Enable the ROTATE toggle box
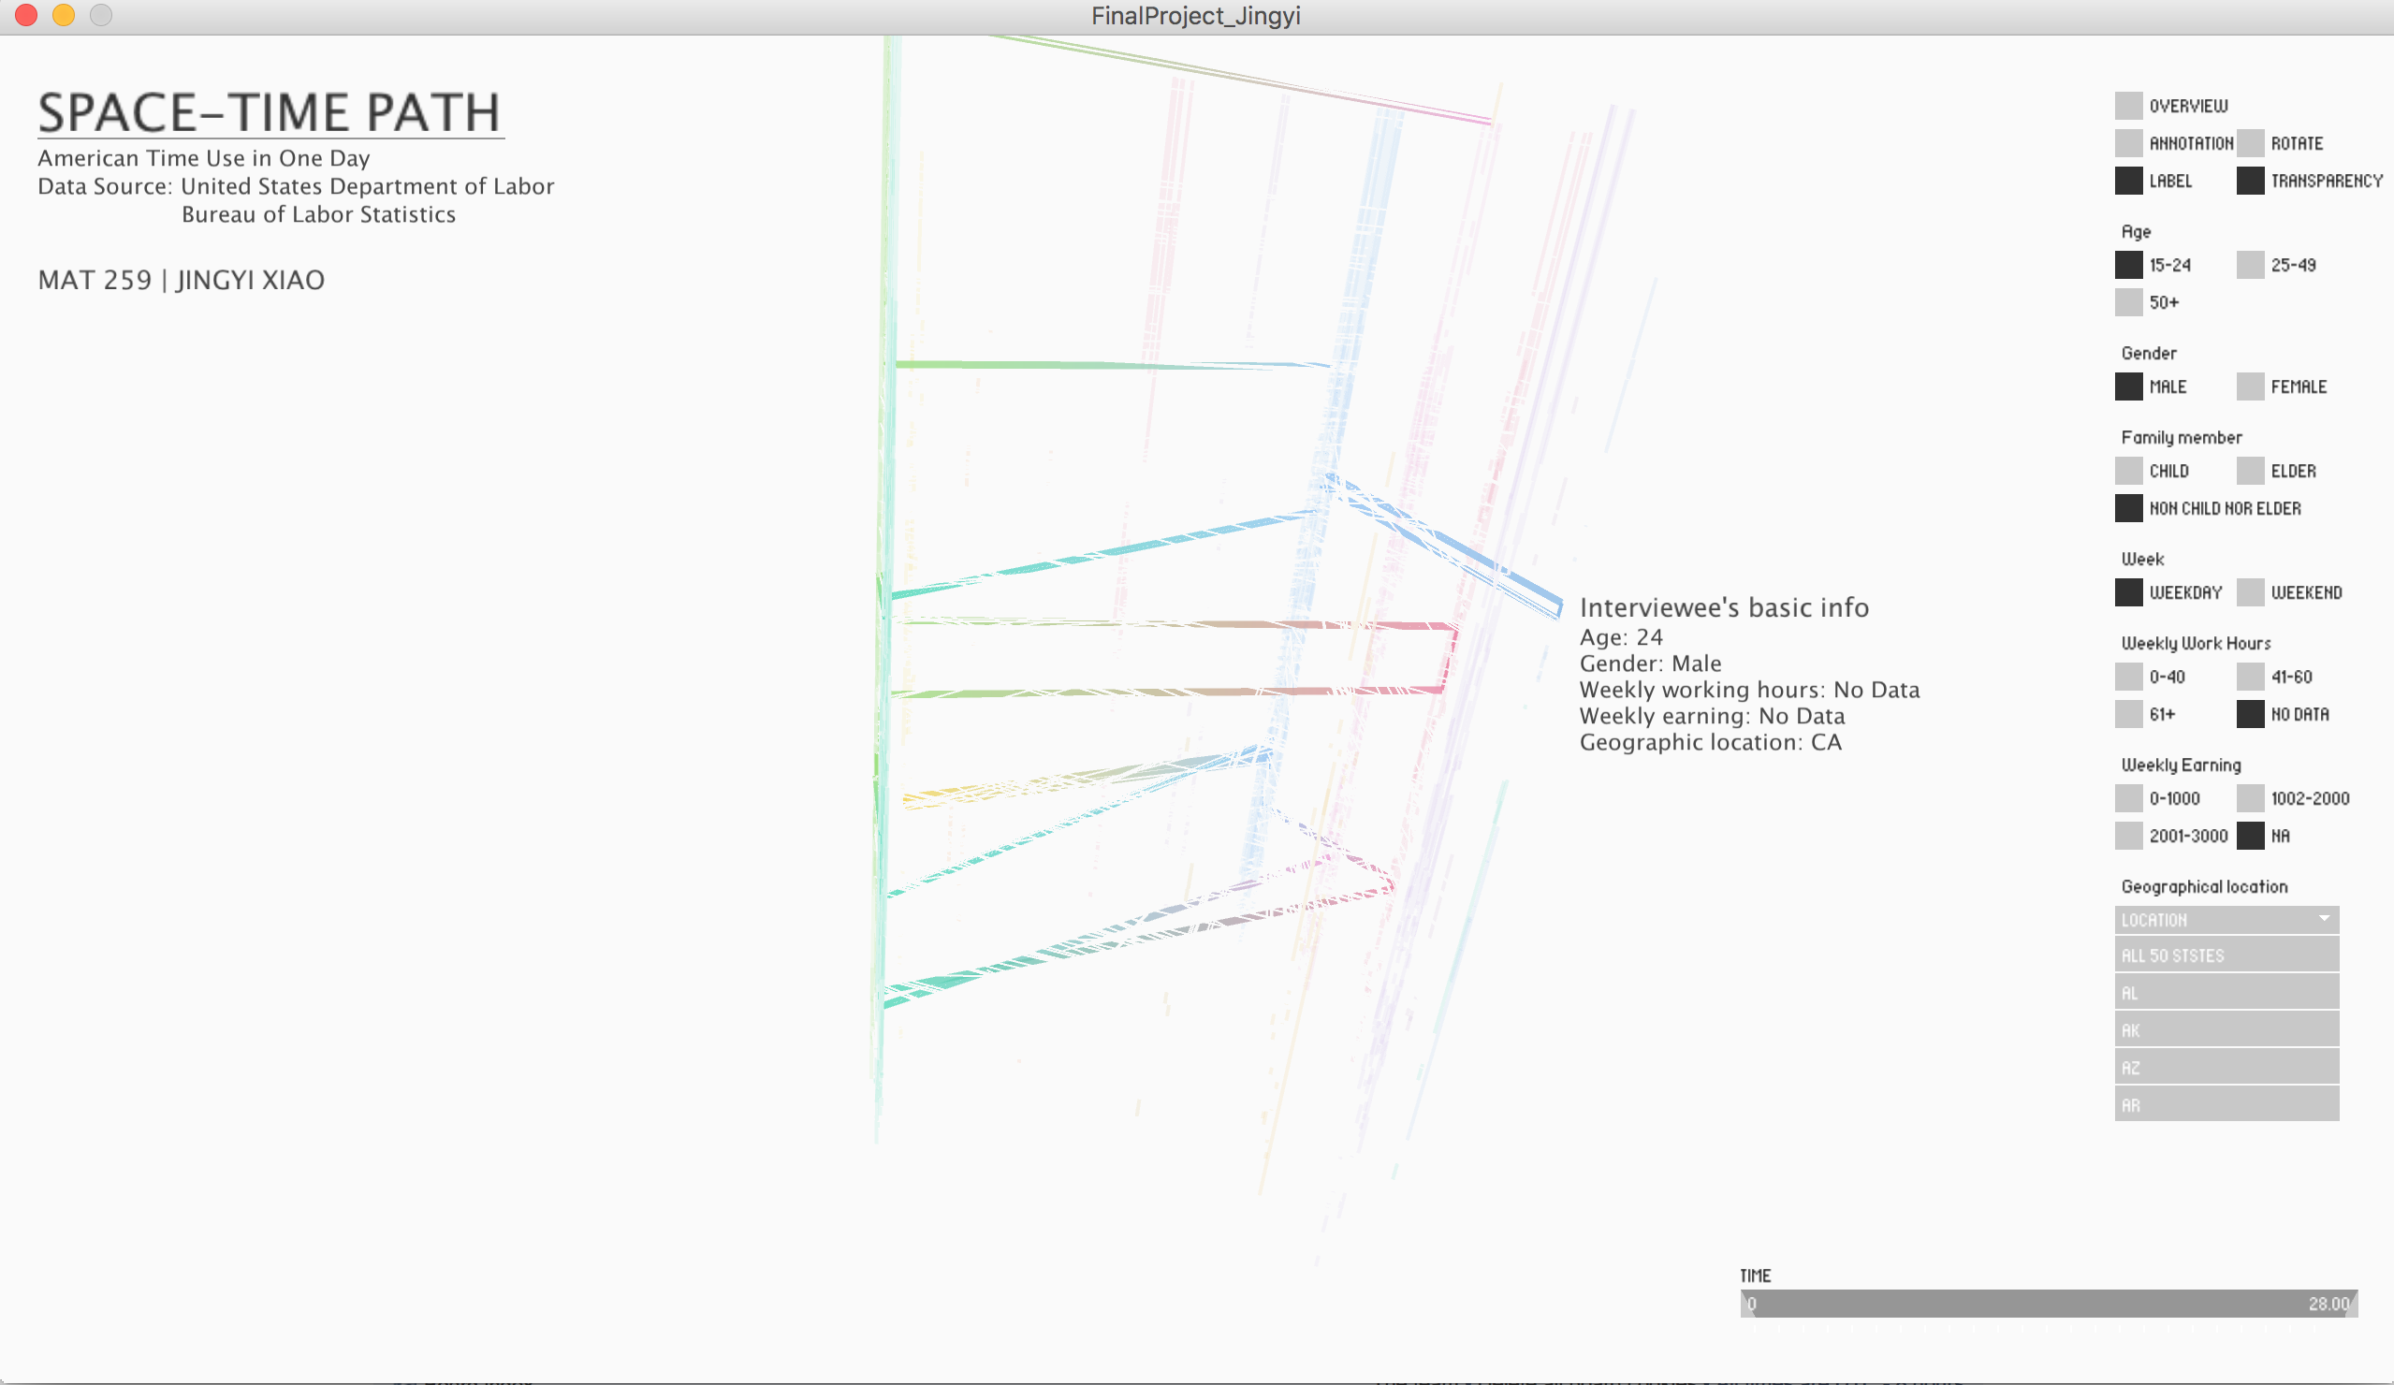This screenshot has width=2394, height=1385. click(x=2250, y=143)
